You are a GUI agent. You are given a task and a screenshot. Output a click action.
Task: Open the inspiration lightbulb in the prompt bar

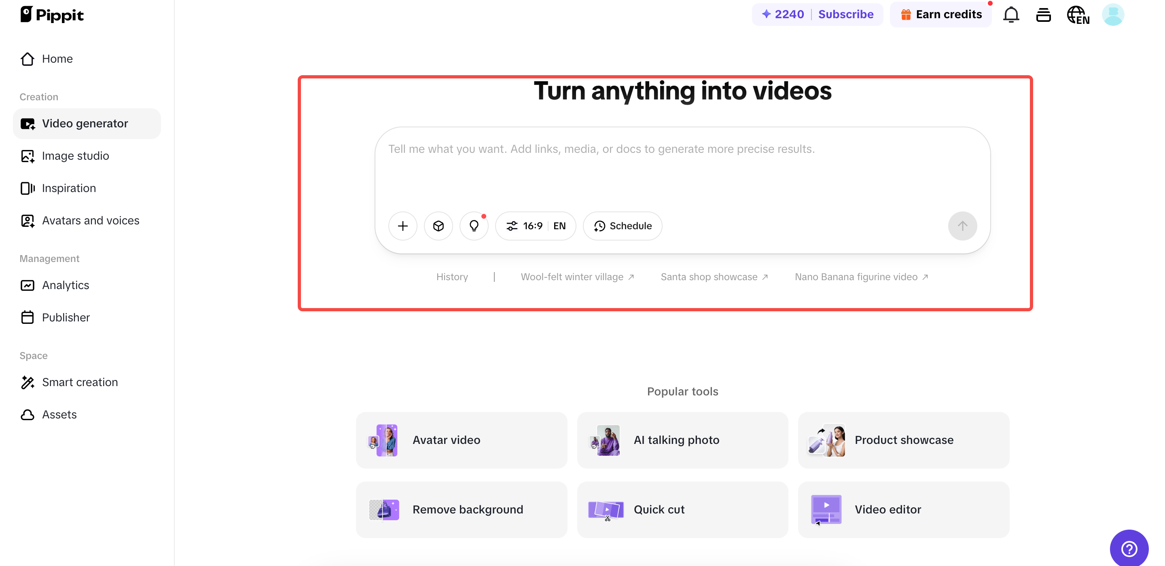point(474,226)
